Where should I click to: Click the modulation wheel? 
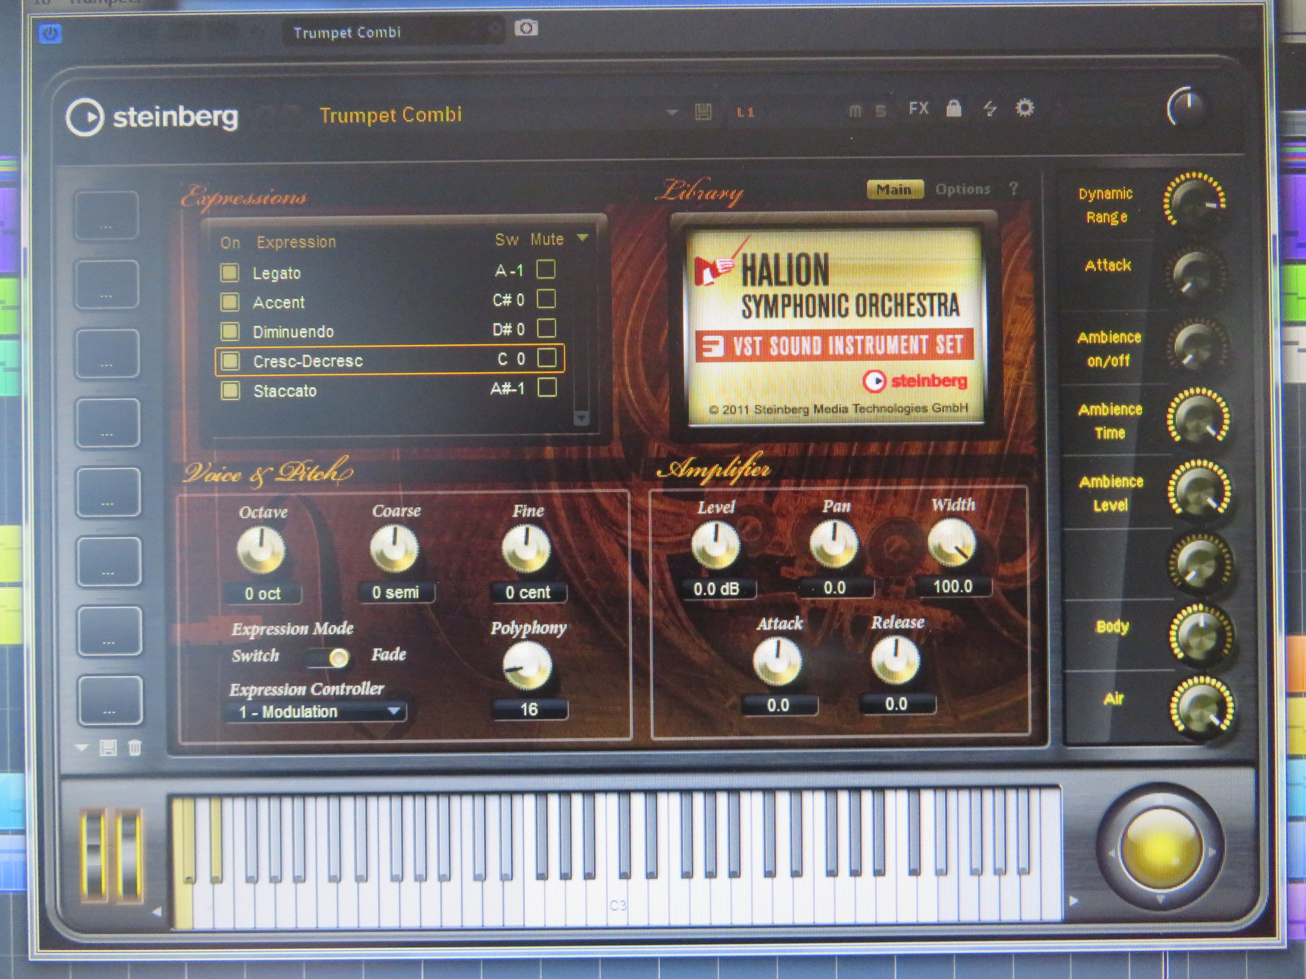129,856
